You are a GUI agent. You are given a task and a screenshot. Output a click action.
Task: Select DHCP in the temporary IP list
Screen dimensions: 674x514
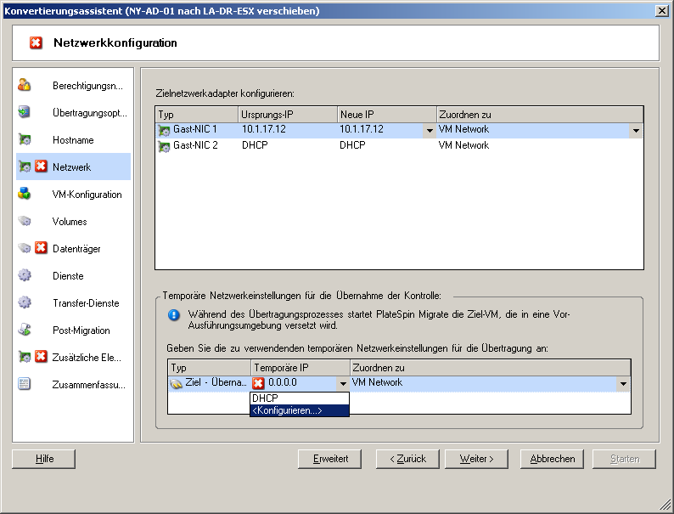tap(299, 398)
